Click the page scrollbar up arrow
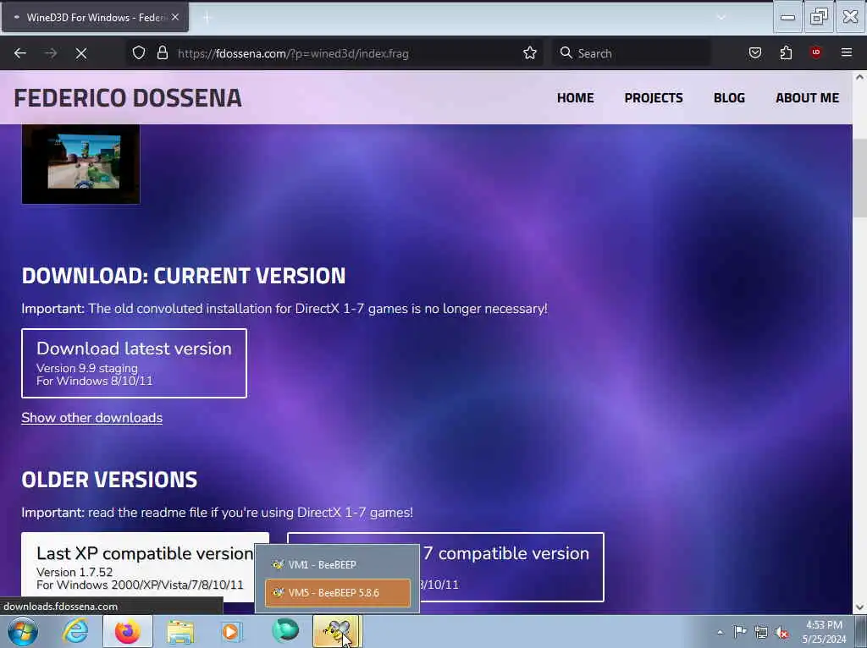Viewport: 867px width, 648px height. point(859,78)
